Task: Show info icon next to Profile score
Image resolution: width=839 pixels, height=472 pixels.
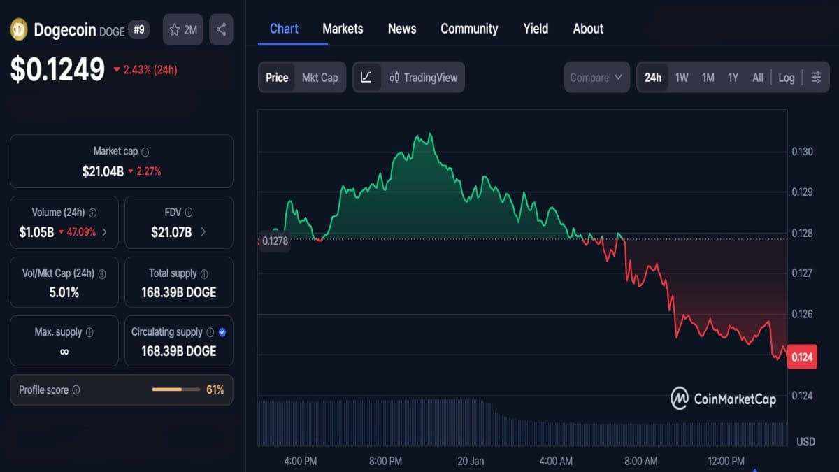Action: point(76,390)
